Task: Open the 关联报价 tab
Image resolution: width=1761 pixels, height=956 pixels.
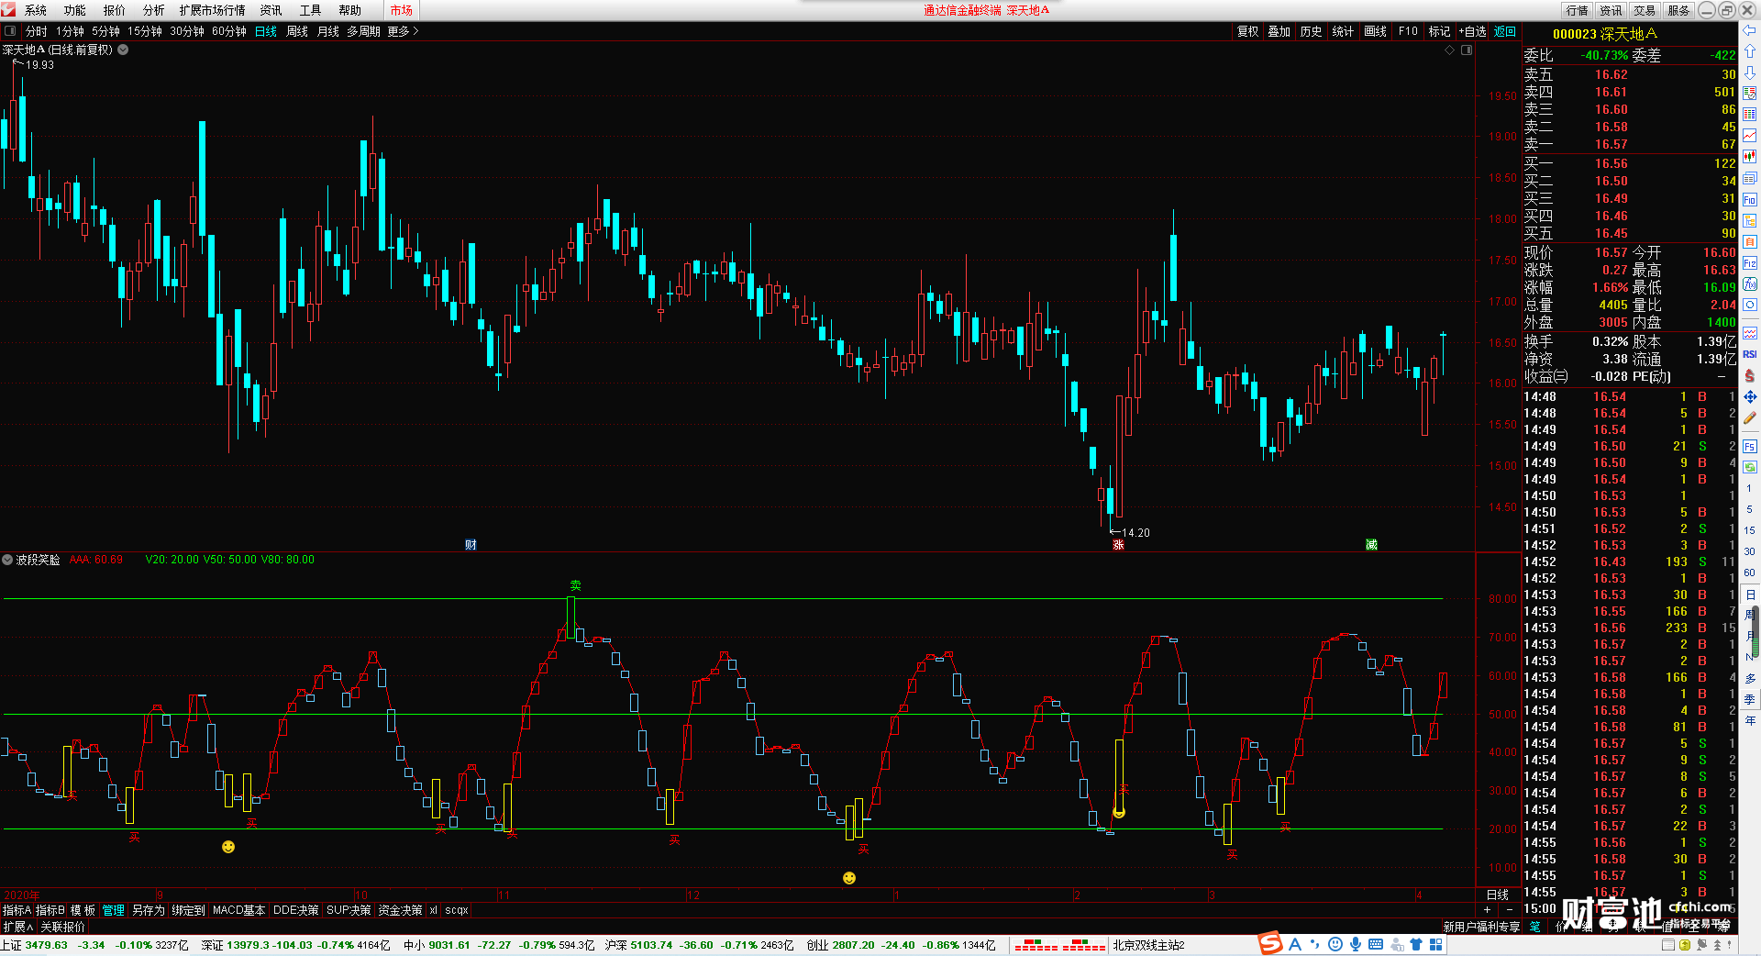Action: click(x=62, y=927)
